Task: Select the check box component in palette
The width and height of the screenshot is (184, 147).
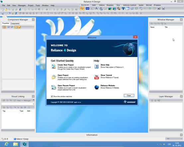Action: click(x=137, y=8)
